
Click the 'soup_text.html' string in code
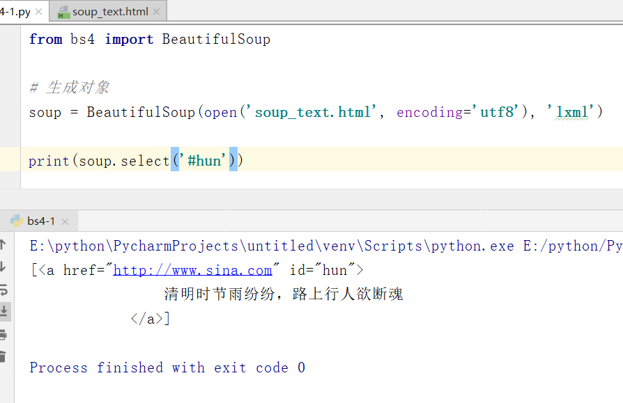tap(313, 112)
